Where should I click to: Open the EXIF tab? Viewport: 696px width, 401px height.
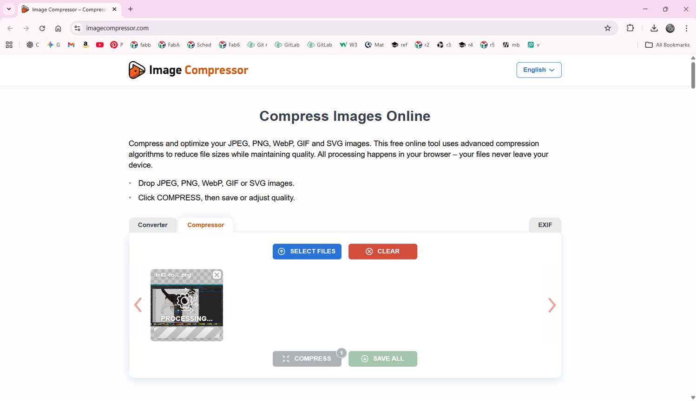click(x=544, y=225)
